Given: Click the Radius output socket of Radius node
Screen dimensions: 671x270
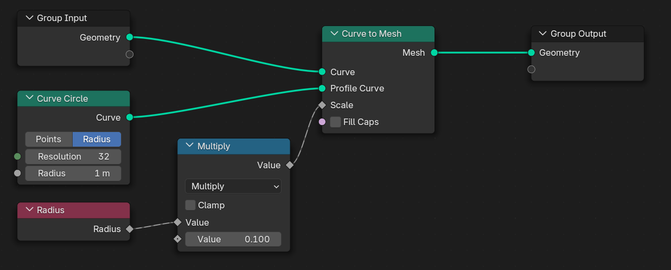Looking at the screenshot, I should tap(130, 229).
